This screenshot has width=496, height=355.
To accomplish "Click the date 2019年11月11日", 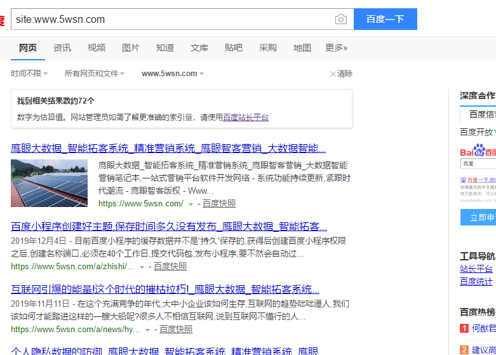I will pos(40,304).
